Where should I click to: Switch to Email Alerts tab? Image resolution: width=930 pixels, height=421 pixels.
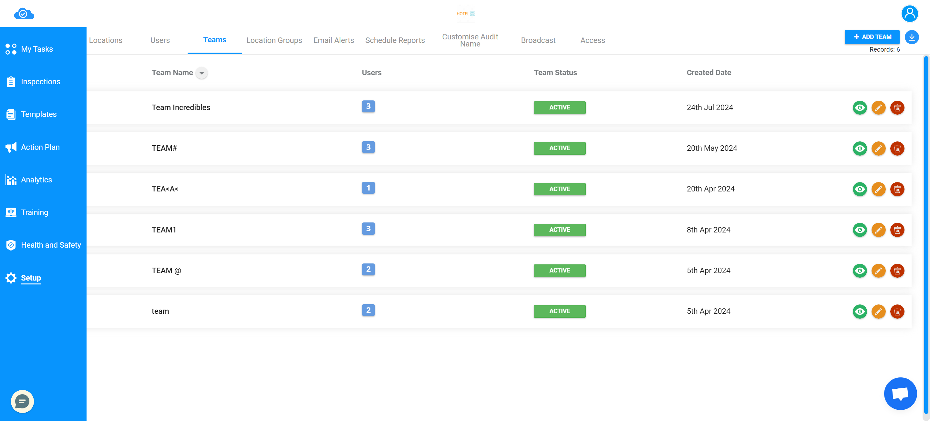(x=334, y=40)
